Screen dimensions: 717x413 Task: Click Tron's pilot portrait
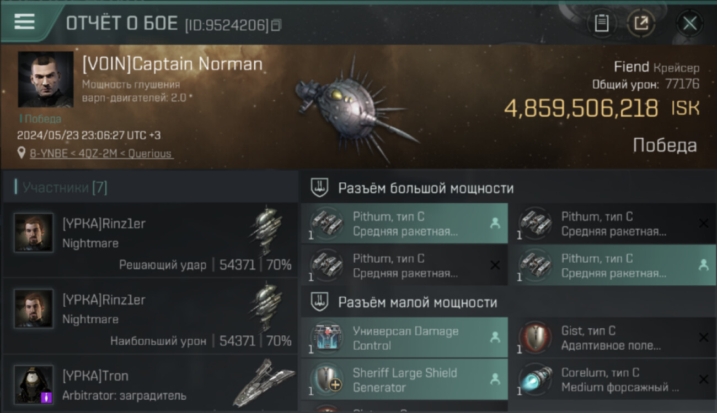(x=34, y=384)
